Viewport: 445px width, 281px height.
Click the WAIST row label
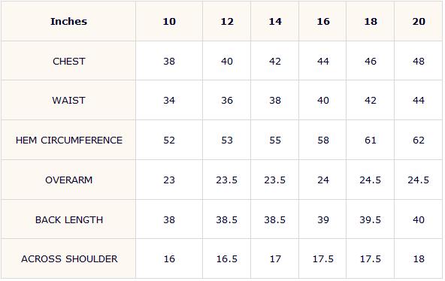click(68, 101)
